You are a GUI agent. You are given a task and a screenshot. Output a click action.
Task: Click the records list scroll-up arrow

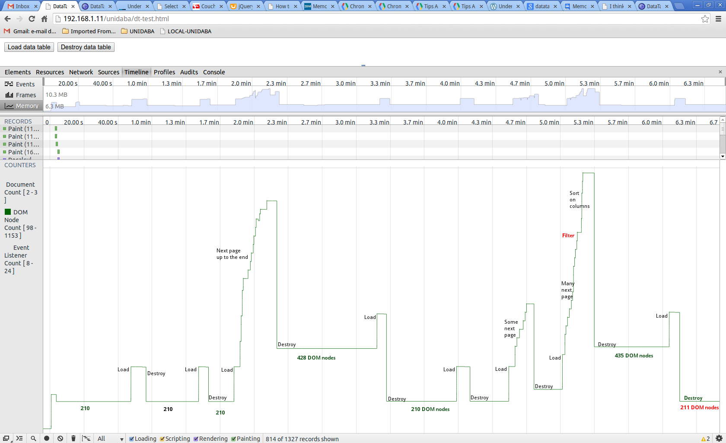click(723, 120)
